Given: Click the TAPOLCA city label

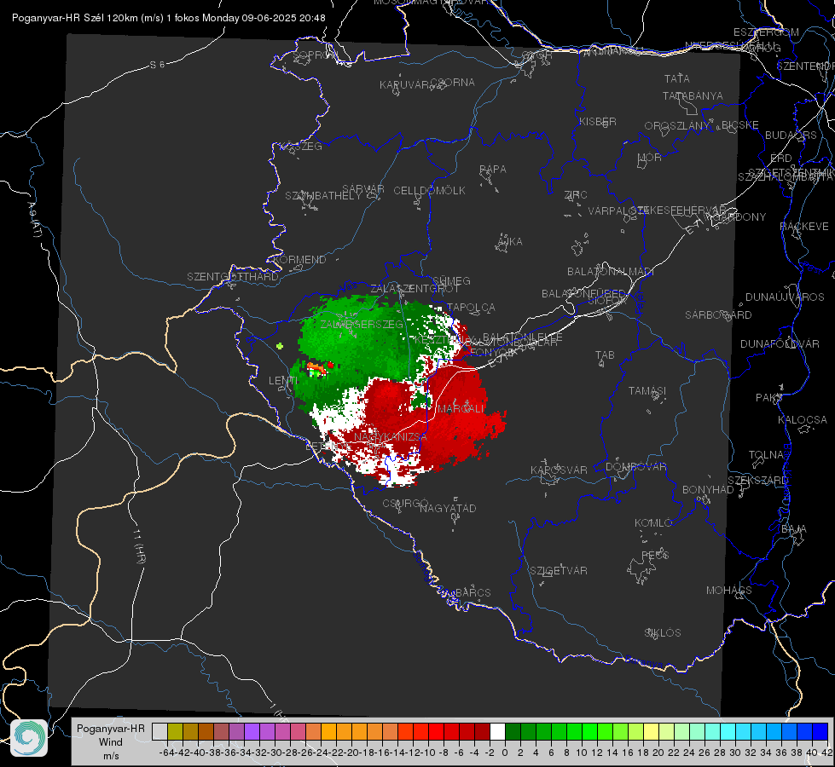Looking at the screenshot, I should [472, 307].
